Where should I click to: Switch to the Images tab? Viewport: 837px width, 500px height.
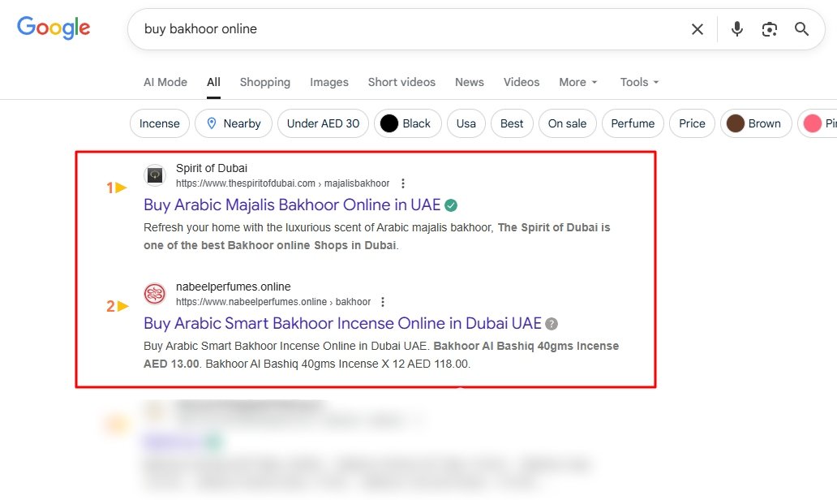pyautogui.click(x=328, y=82)
